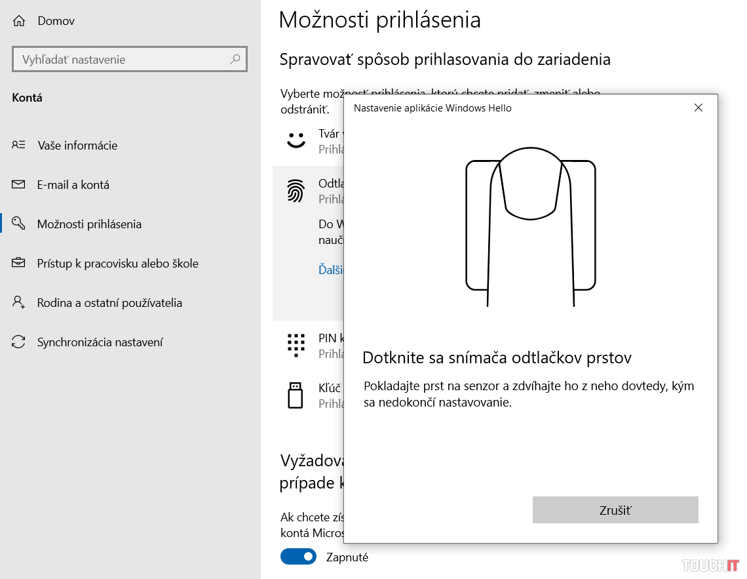This screenshot has height=579, width=747.
Task: Click the fingerprint sign-in icon
Action: click(296, 191)
